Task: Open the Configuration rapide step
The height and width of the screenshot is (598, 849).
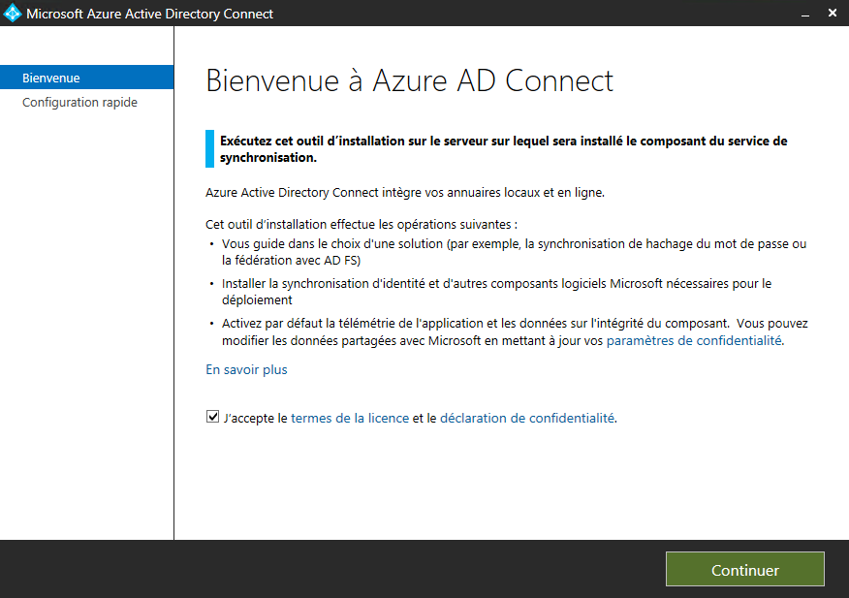Action: (79, 103)
